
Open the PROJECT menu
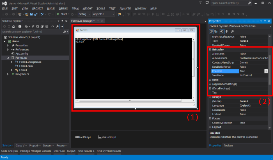[x=37, y=8]
